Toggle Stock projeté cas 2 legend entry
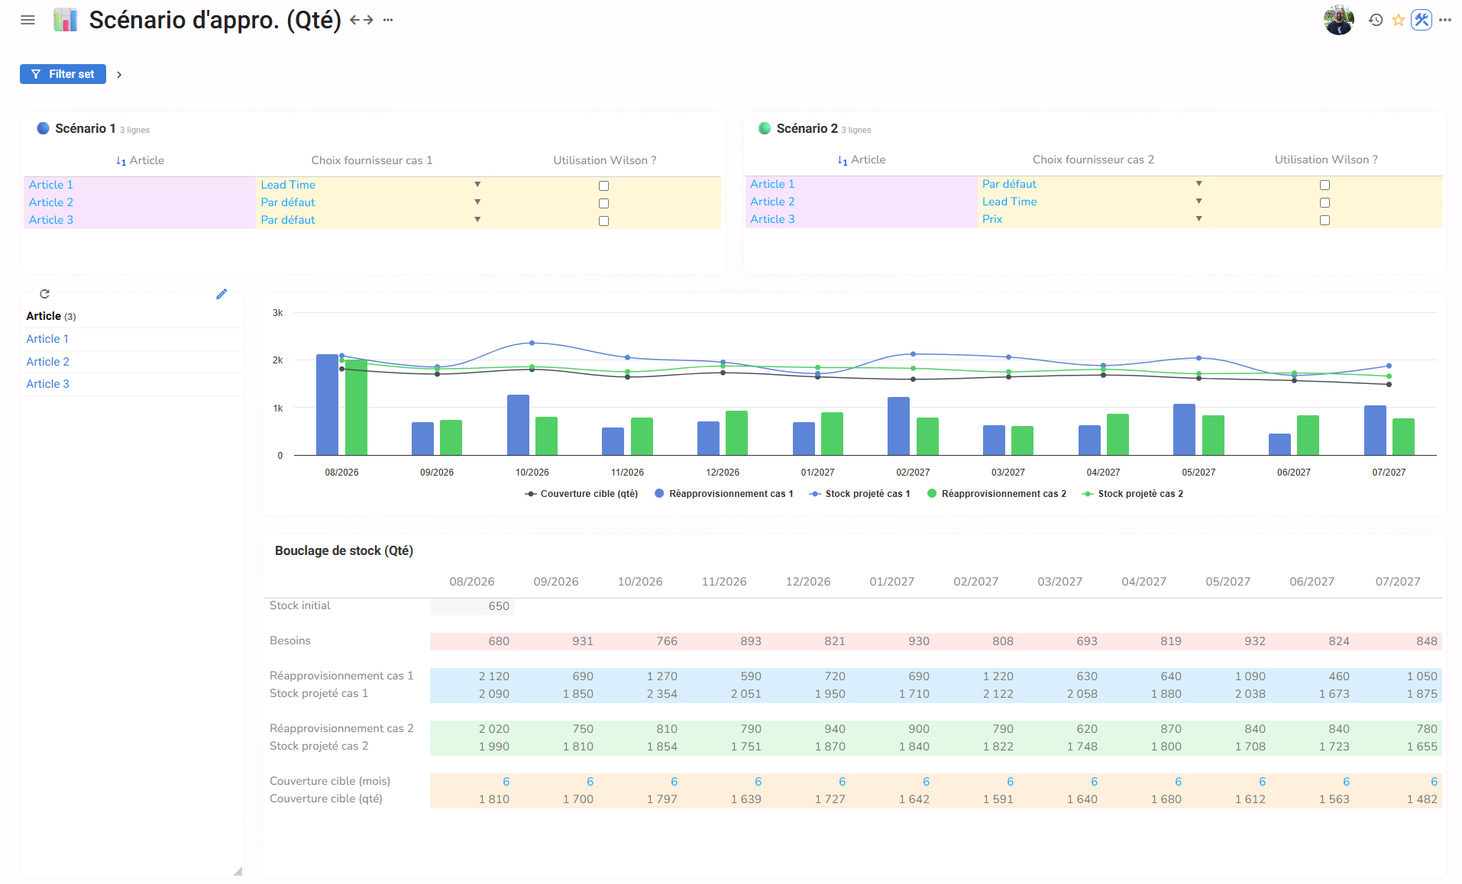 [1133, 494]
